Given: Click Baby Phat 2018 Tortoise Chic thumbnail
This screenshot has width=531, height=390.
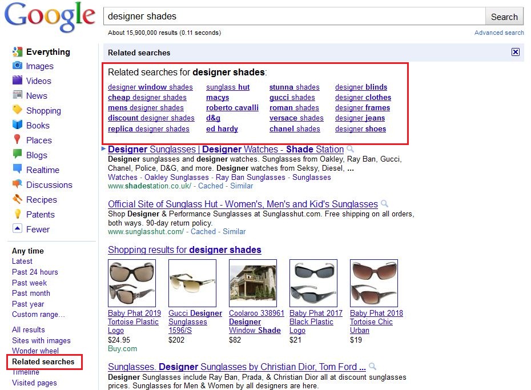Looking at the screenshot, I should 374,283.
